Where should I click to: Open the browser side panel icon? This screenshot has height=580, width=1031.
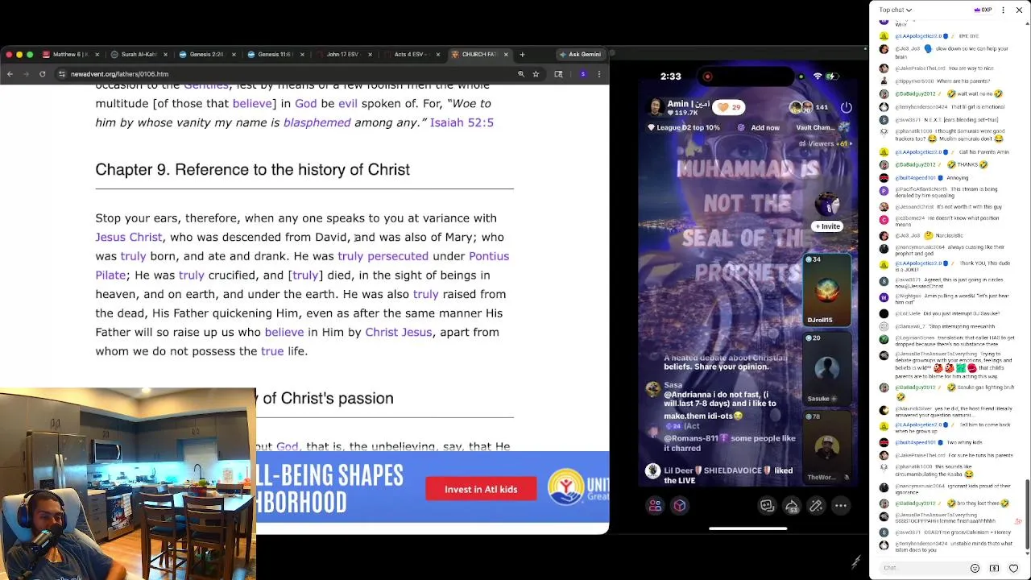(x=558, y=74)
